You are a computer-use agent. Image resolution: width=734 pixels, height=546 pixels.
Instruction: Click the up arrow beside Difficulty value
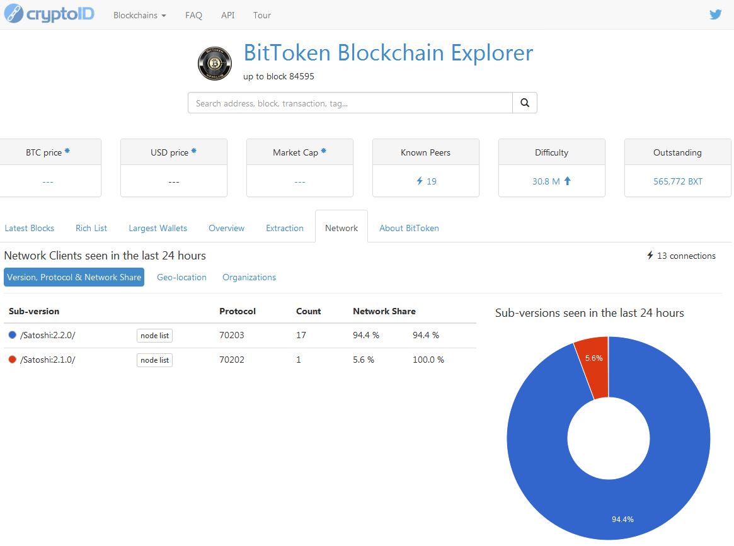(x=567, y=181)
